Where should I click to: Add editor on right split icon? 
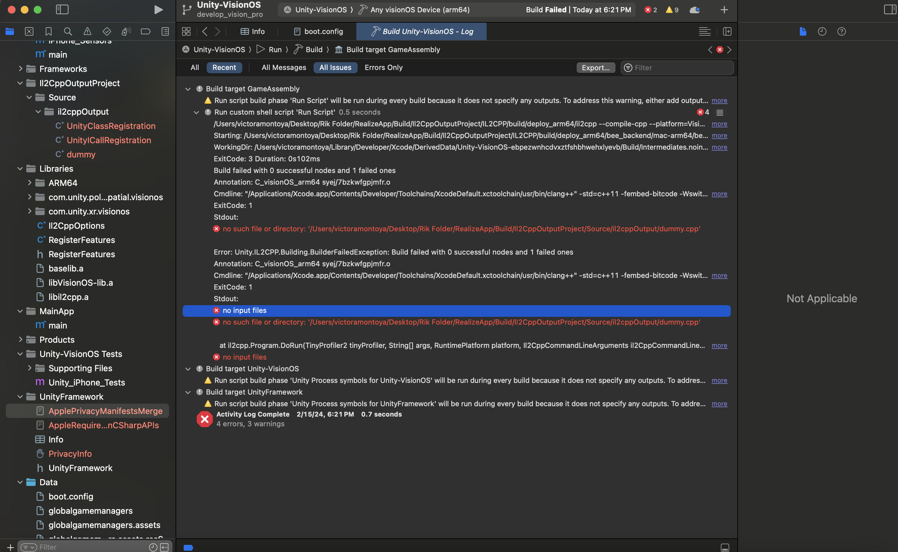(727, 31)
